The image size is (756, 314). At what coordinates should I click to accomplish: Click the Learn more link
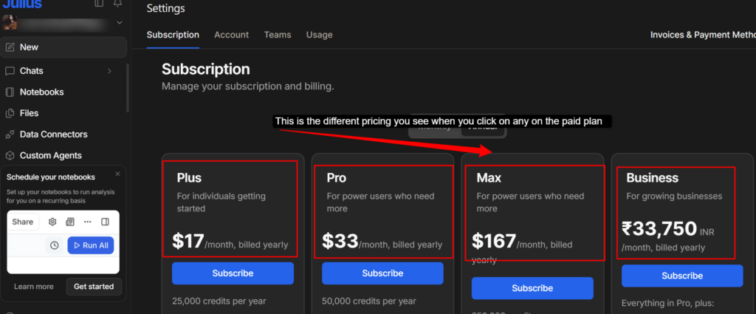(x=34, y=287)
